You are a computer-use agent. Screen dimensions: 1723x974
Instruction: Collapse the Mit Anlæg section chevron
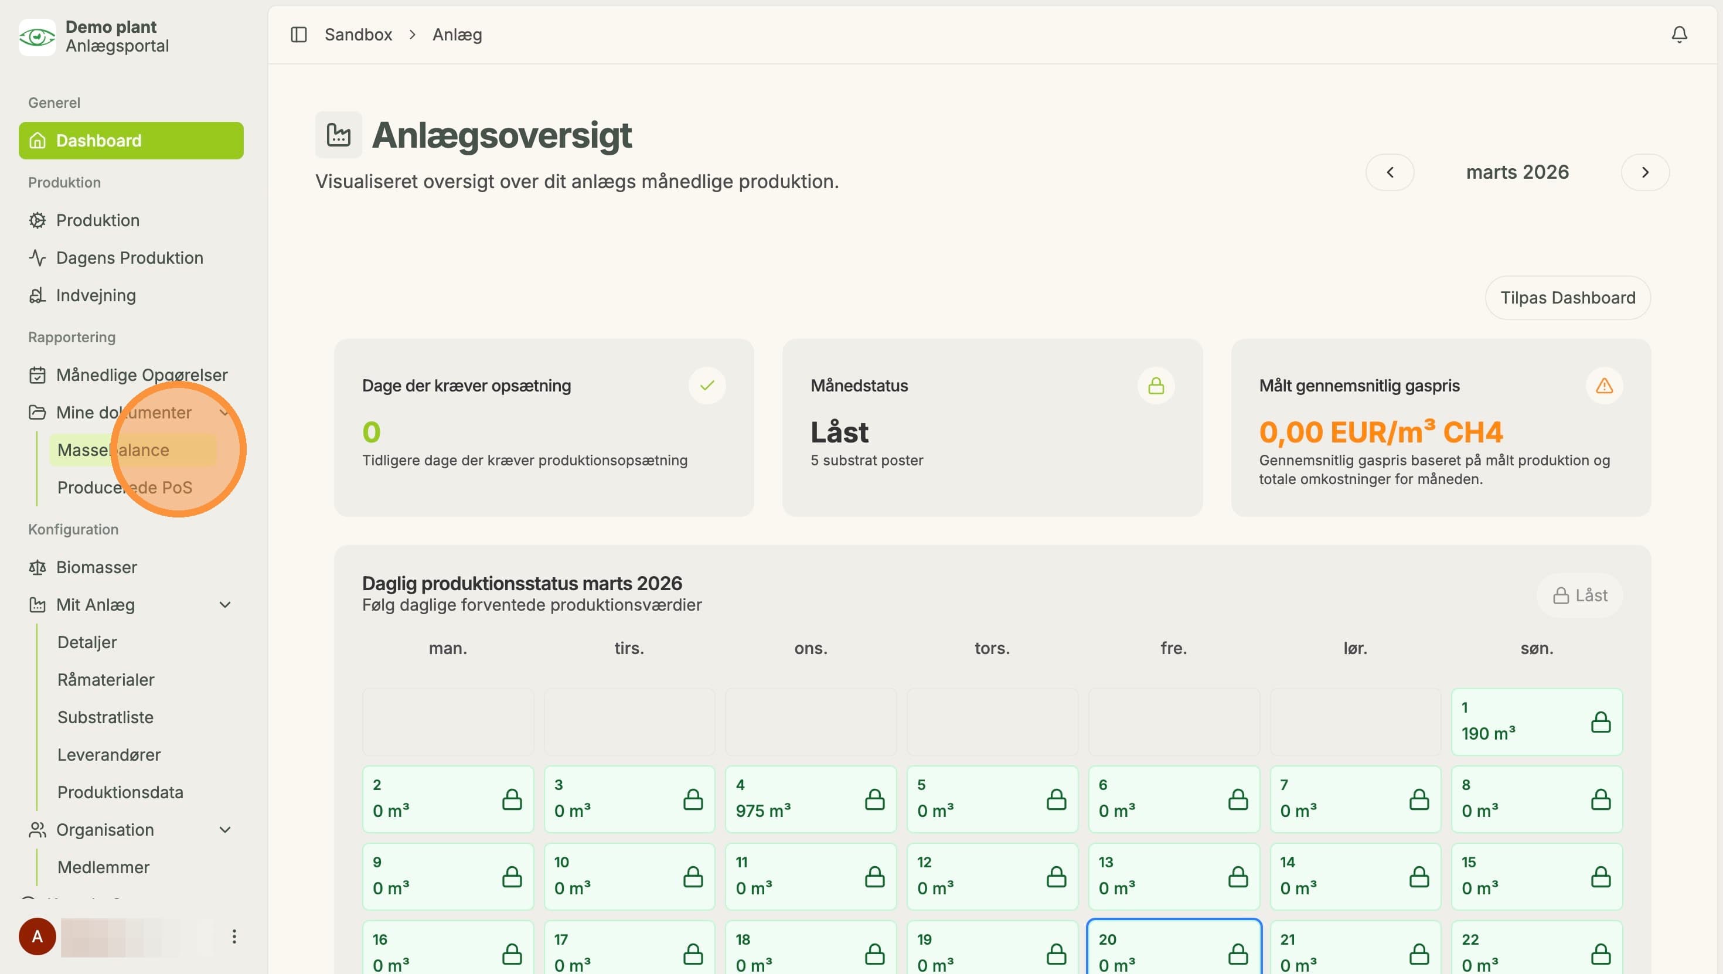coord(226,605)
